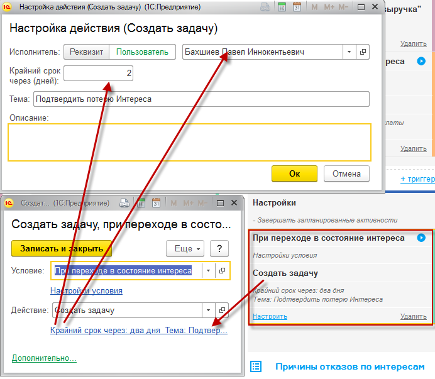Viewport: 435px width, 379px height.
Task: Add a new trigger via + триггер link
Action: [x=417, y=179]
